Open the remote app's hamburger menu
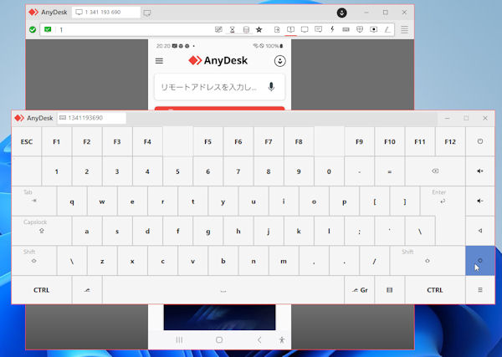Viewport: 502px width, 357px height. pos(160,61)
